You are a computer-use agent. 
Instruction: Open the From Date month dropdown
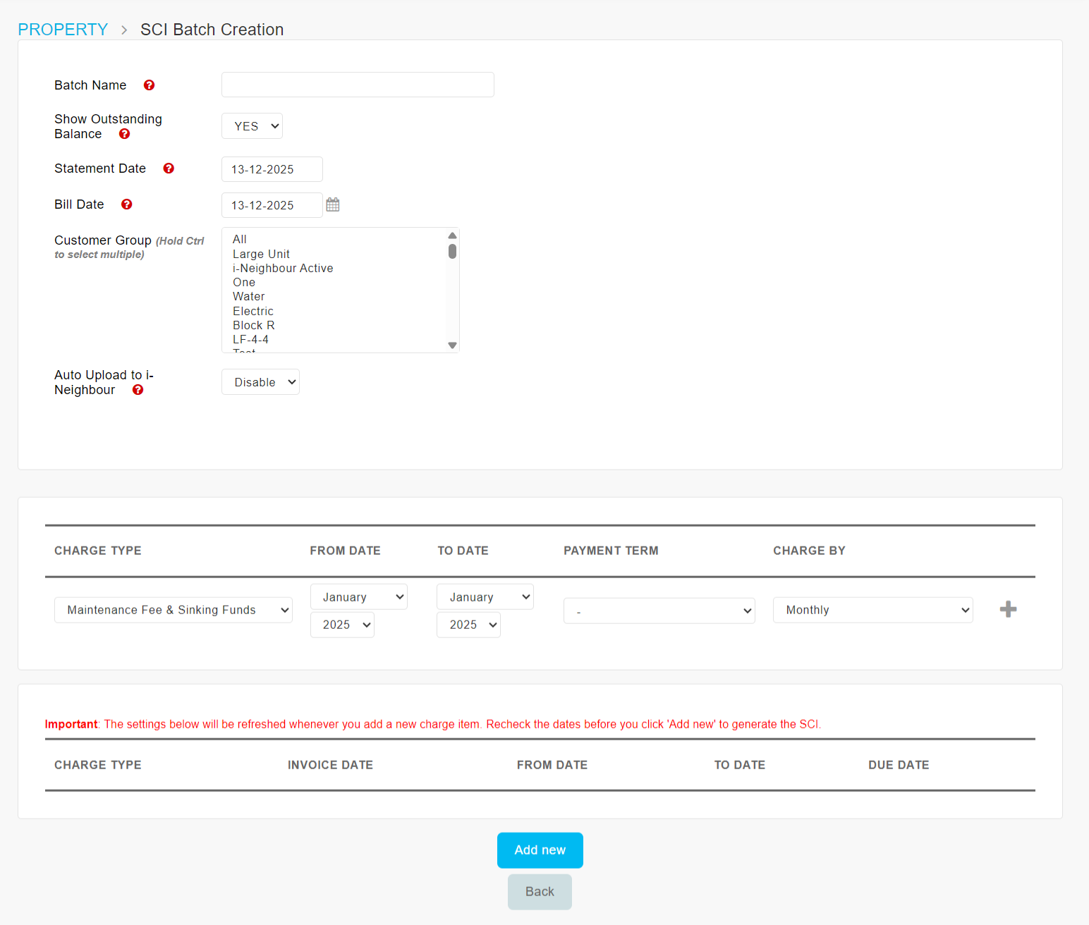pyautogui.click(x=358, y=597)
